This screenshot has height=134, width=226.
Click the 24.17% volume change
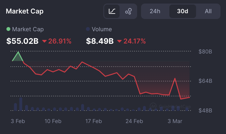131,41
